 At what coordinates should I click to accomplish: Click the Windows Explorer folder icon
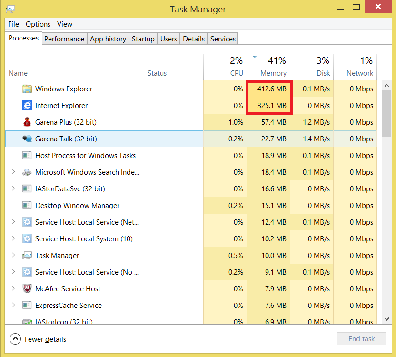(27, 89)
